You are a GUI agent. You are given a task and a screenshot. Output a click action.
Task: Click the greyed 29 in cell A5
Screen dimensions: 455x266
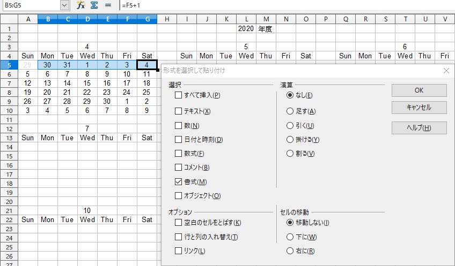pos(28,65)
